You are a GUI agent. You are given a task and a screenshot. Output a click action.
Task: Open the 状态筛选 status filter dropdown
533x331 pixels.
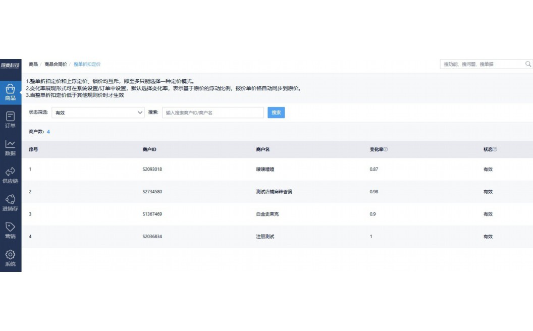click(x=98, y=113)
